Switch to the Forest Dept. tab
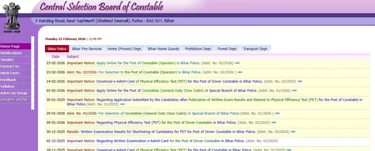 (227, 49)
